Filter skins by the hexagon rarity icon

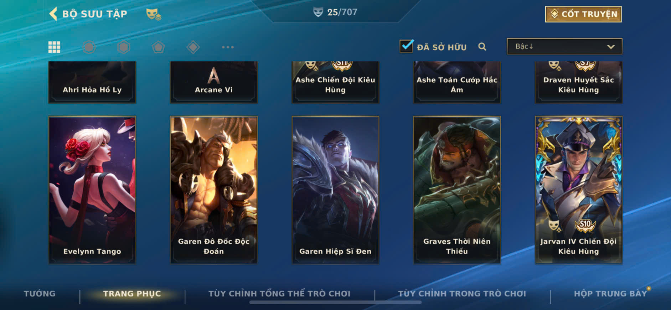(124, 47)
